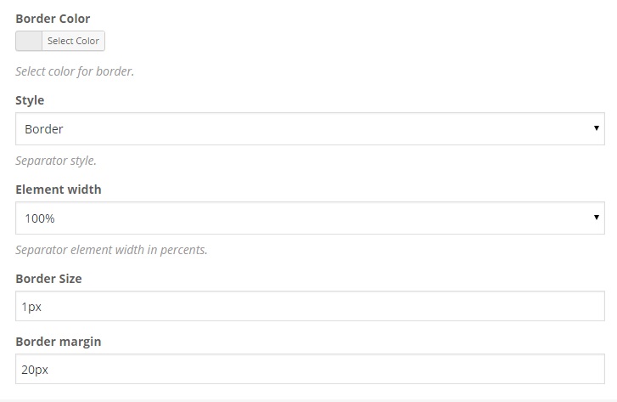Click the Border Size label
This screenshot has height=402, width=617.
pyautogui.click(x=48, y=279)
